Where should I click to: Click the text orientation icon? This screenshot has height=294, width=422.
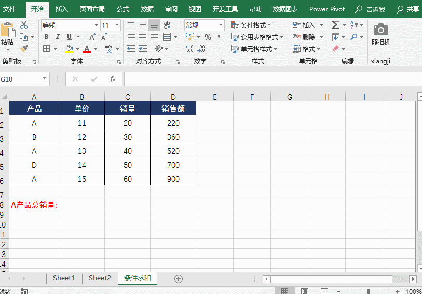click(x=159, y=49)
